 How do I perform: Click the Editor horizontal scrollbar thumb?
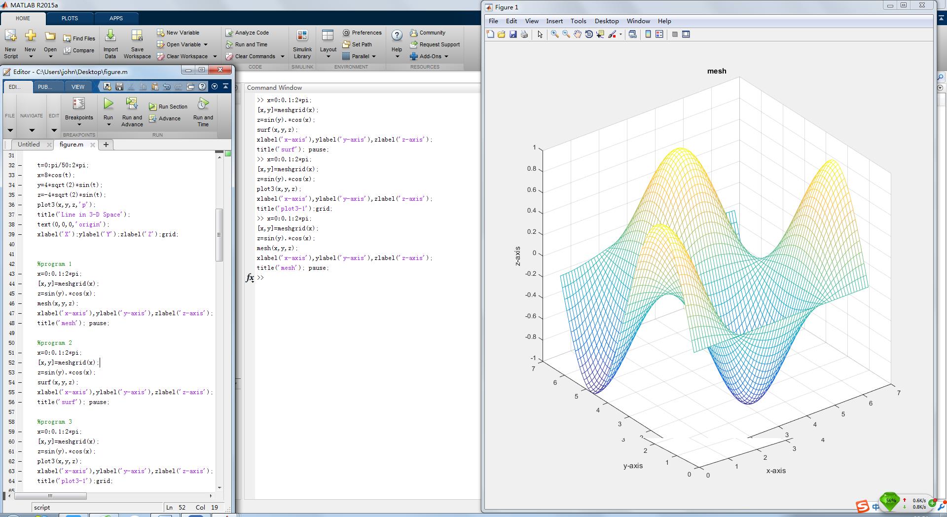coord(50,496)
